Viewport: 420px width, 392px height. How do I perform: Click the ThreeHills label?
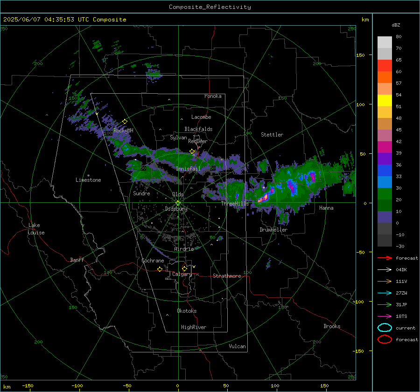point(235,204)
